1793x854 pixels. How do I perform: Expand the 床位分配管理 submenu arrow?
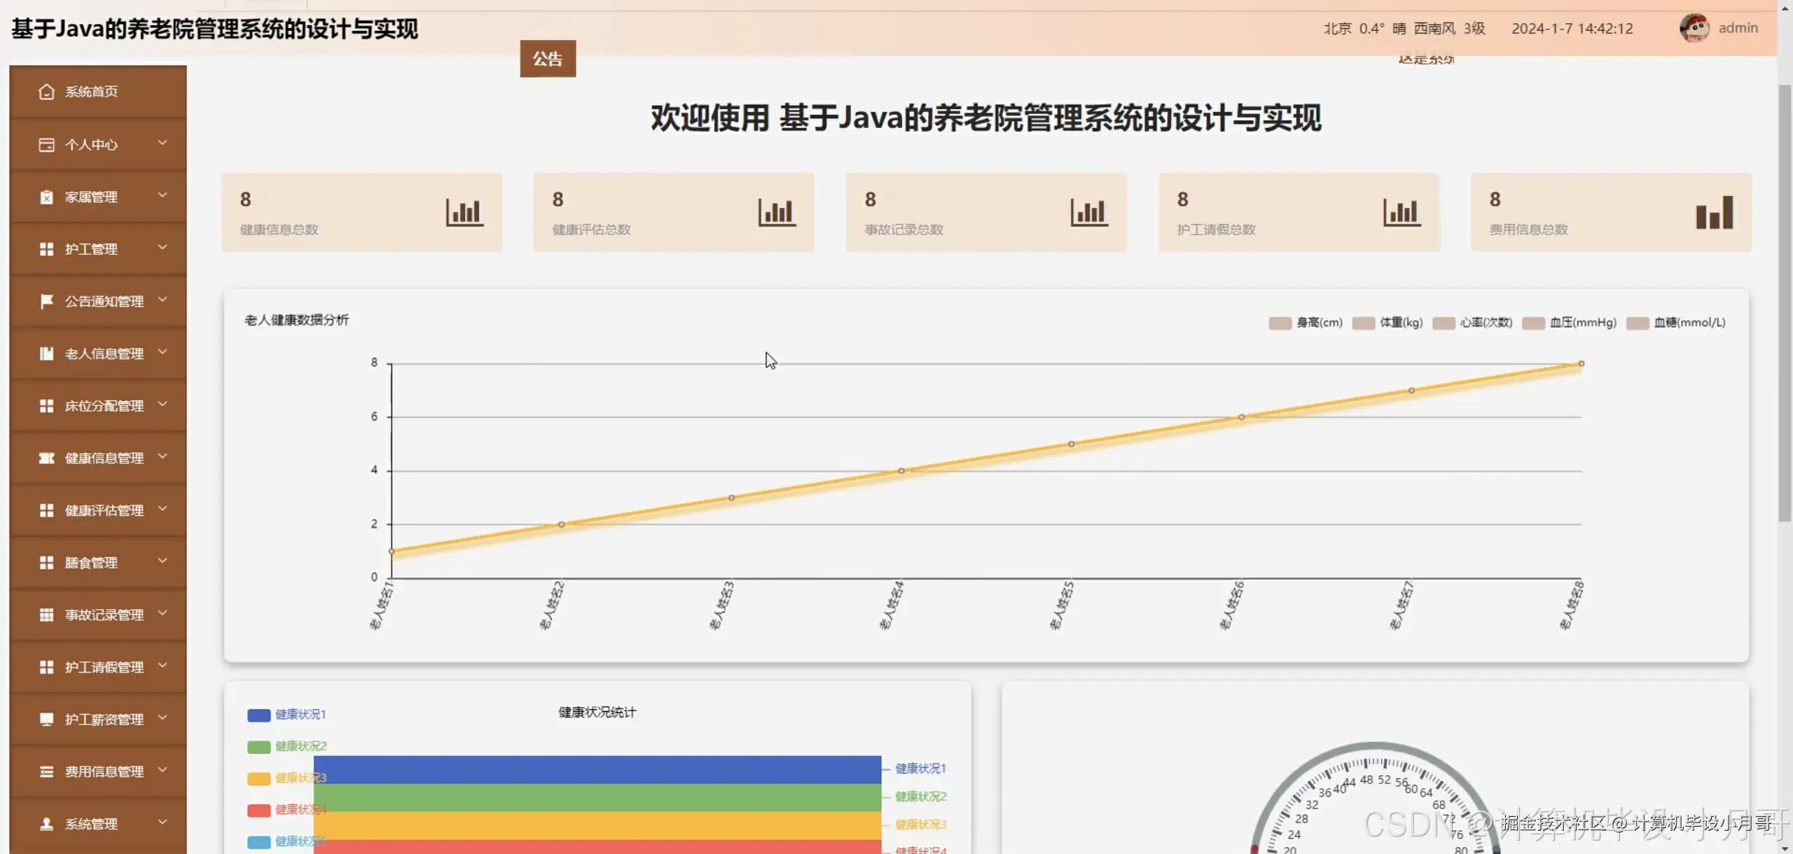(162, 404)
